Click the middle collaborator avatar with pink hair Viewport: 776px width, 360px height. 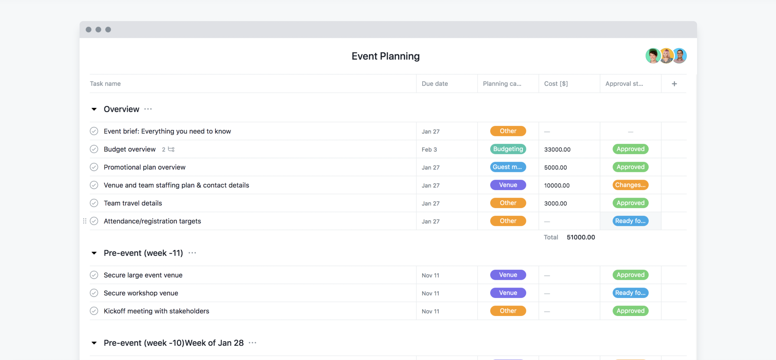click(x=666, y=56)
